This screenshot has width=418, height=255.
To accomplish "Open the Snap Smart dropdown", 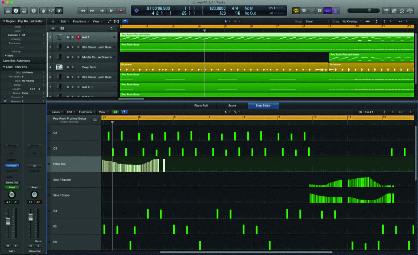I will coord(318,21).
